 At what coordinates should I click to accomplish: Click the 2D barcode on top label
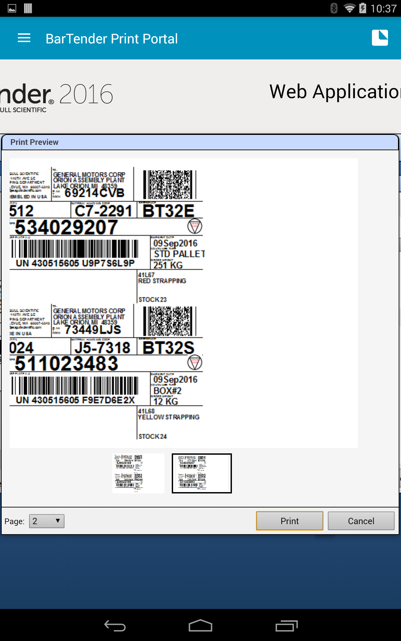170,185
